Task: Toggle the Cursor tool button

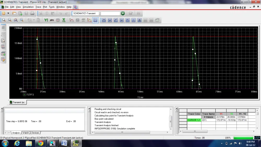Action: [95, 20]
